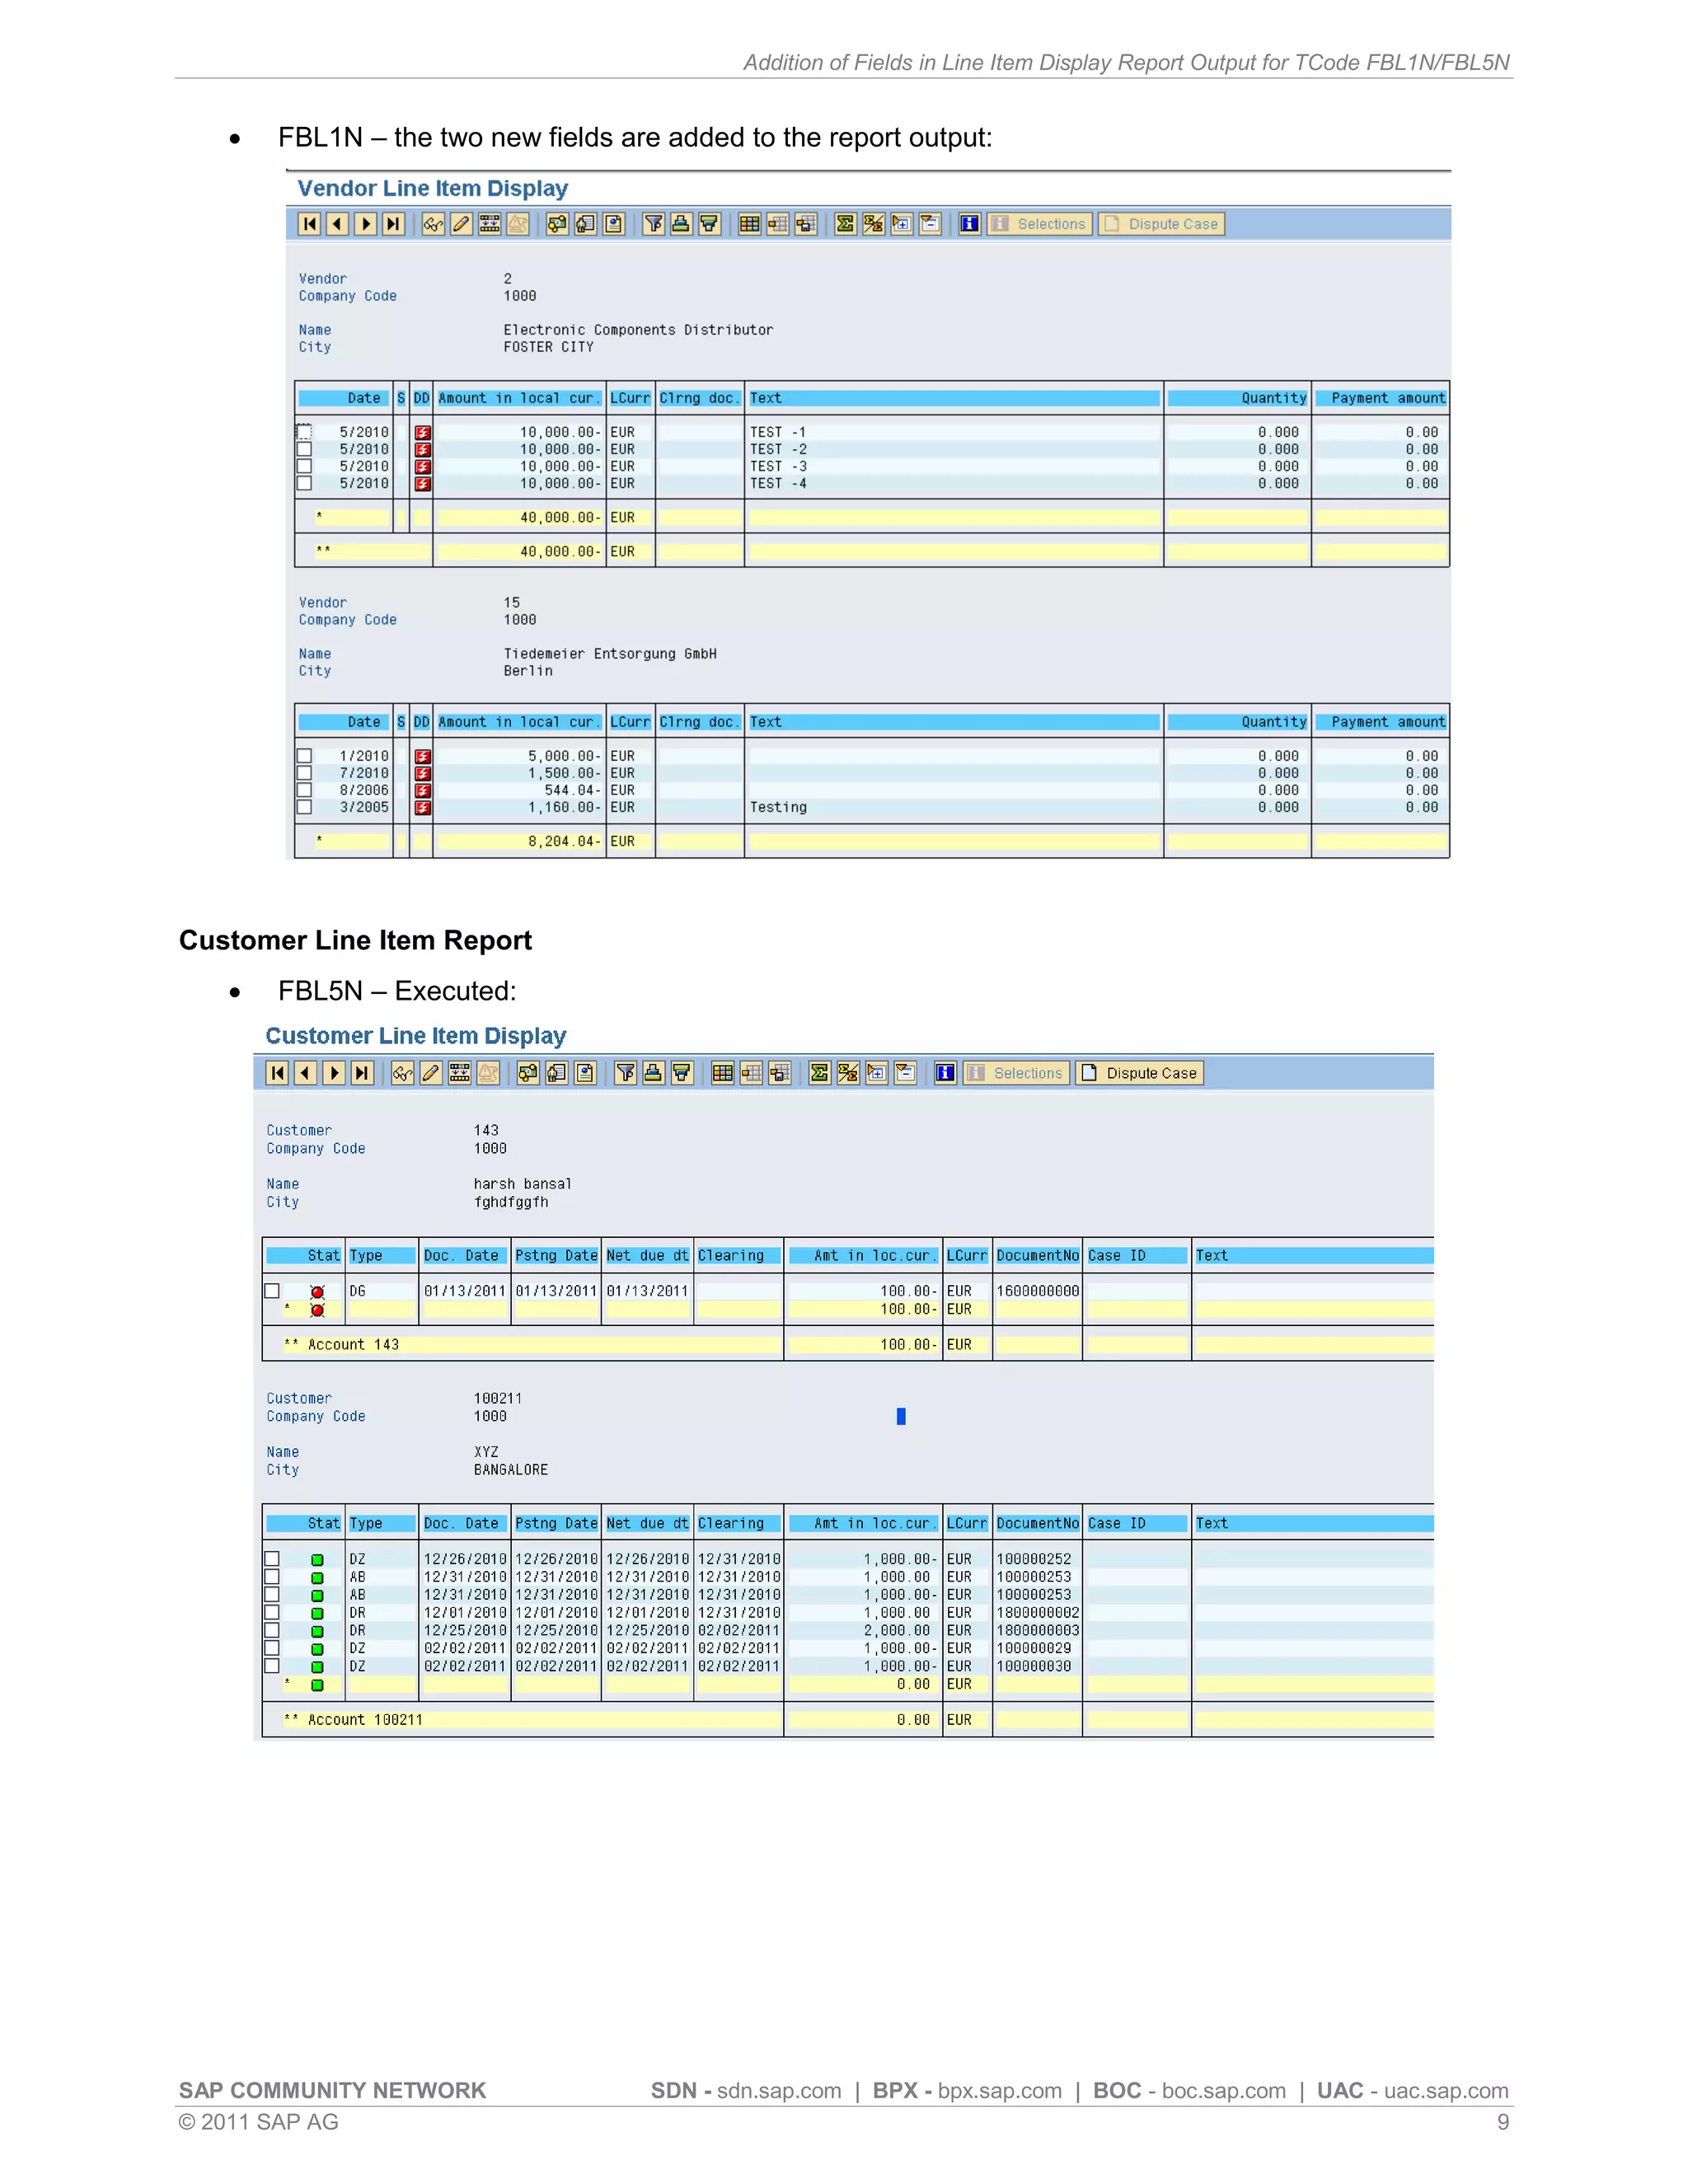Click document number 1800000002 cell
1688x2184 pixels.
click(1037, 1613)
